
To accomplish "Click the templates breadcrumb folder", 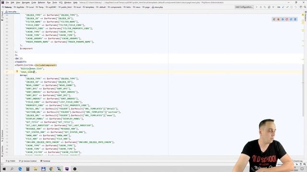I will point(88,7).
